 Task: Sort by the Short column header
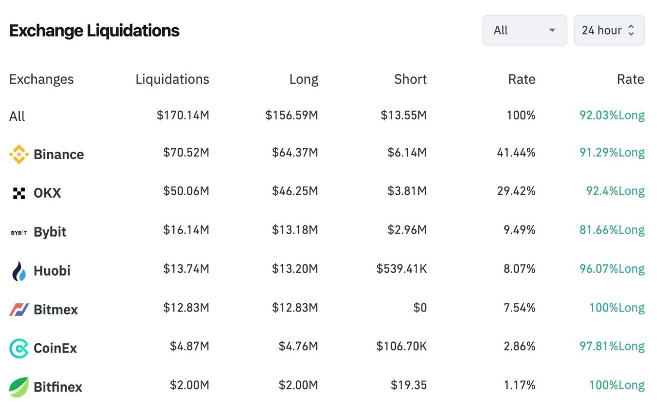pyautogui.click(x=410, y=79)
